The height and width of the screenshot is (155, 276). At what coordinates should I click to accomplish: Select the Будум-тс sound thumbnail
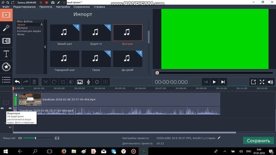coord(96,33)
